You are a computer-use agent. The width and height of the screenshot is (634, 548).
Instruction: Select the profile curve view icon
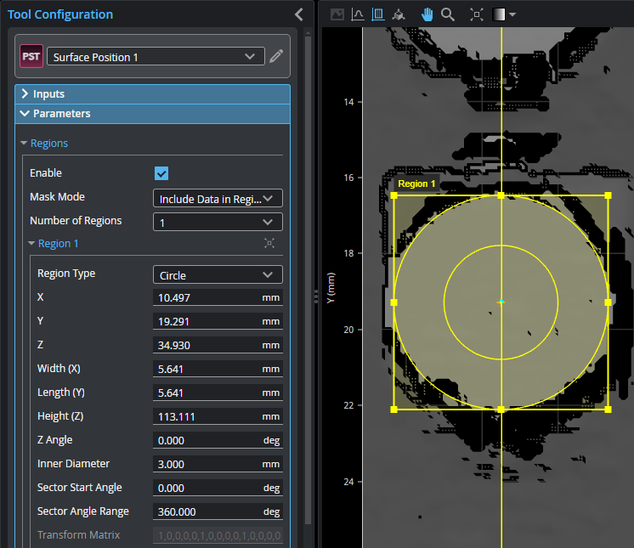pyautogui.click(x=358, y=14)
